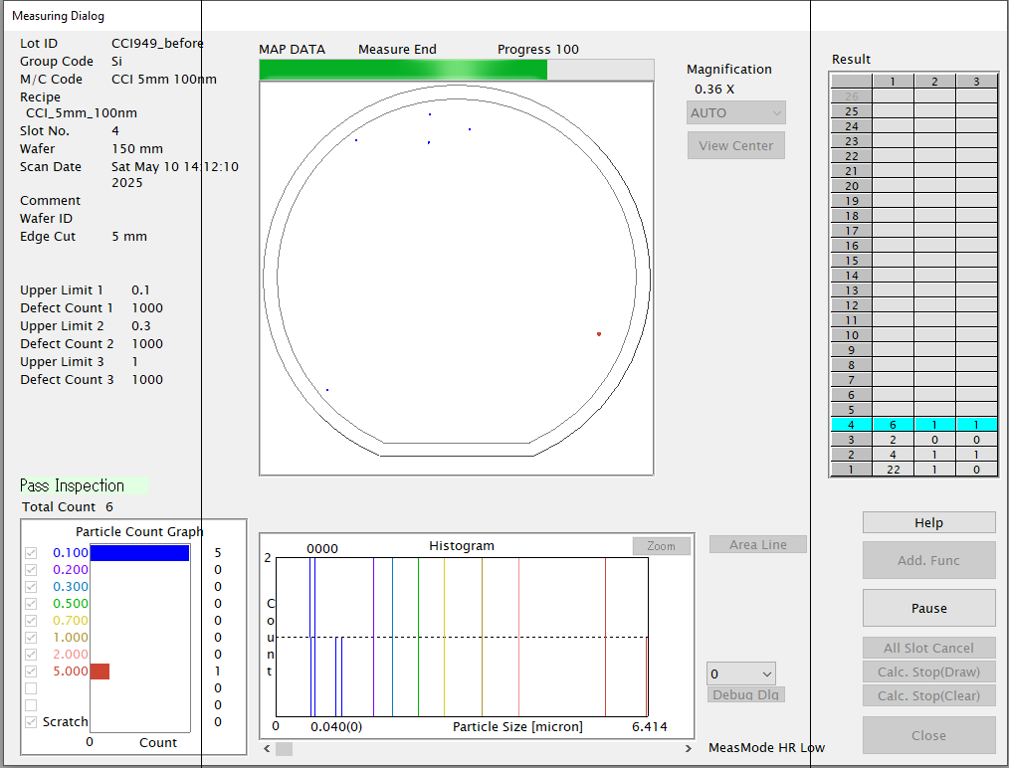The image size is (1009, 768).
Task: Click the blue 0.100 bar in Particle Count Graph
Action: click(139, 553)
